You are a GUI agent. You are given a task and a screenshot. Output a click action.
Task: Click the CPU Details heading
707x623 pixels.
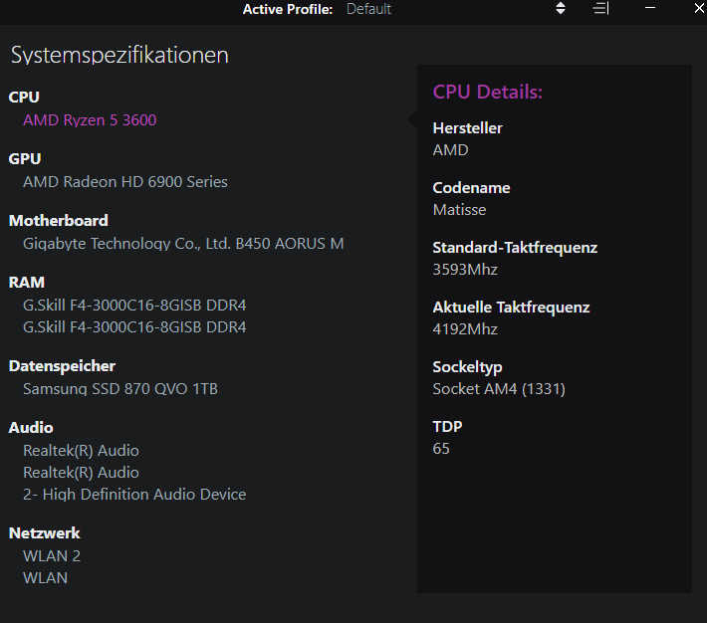pos(487,92)
